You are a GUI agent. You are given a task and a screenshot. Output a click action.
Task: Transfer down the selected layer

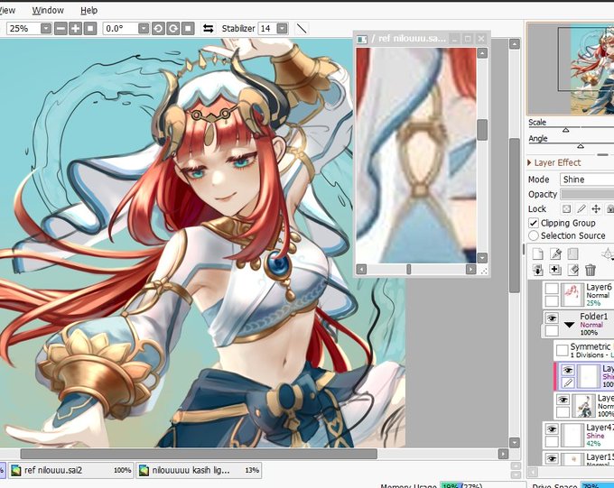point(537,270)
